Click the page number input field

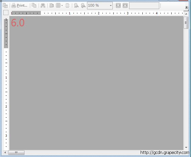(x=144, y=5)
